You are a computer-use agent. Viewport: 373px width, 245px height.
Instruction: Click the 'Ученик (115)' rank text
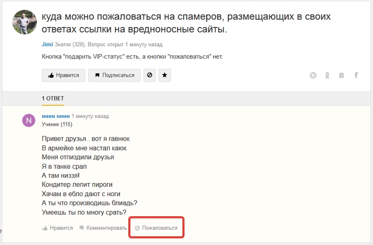[57, 124]
